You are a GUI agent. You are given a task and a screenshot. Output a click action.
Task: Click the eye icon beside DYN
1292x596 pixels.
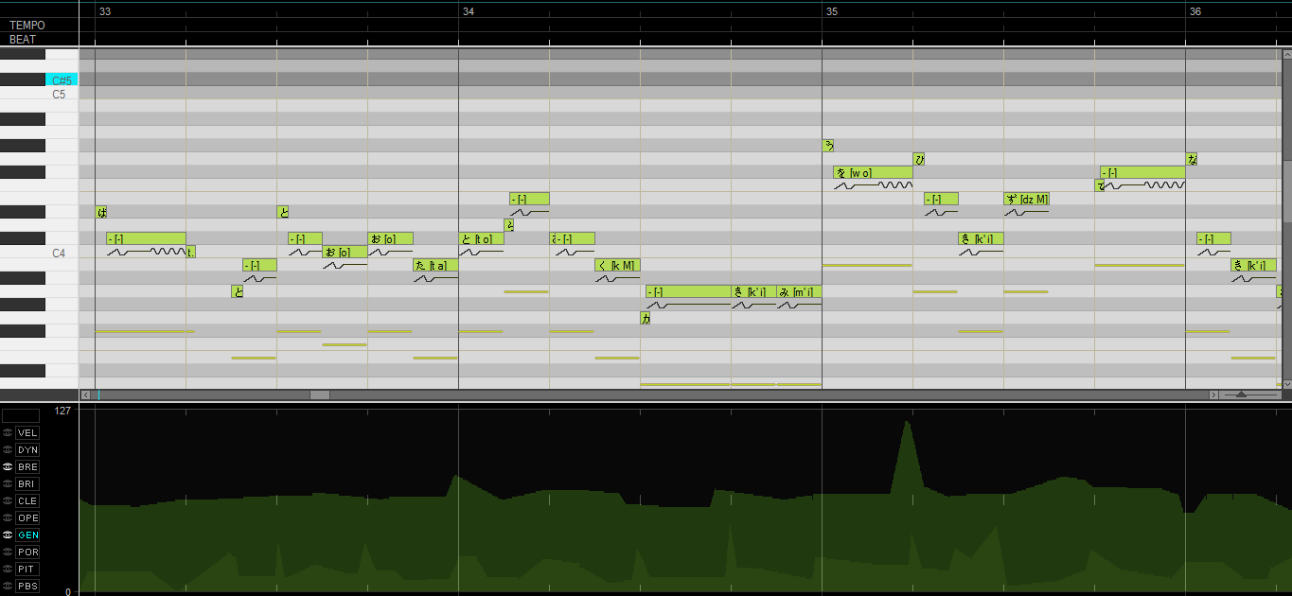pos(8,449)
